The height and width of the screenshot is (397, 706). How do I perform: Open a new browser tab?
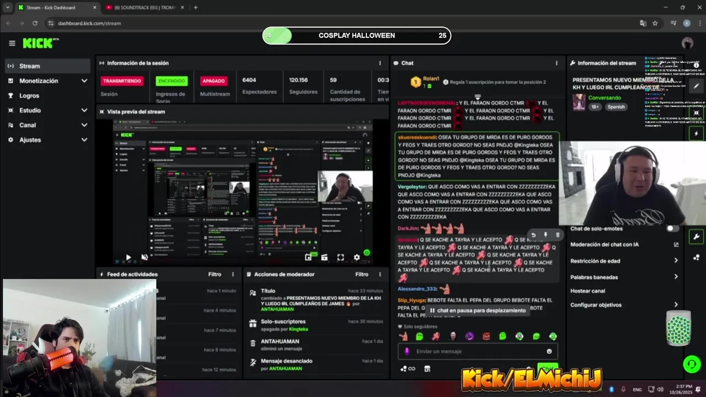[x=195, y=8]
